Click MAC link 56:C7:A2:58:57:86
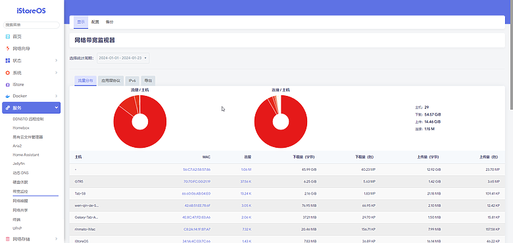This screenshot has height=243, width=513. click(197, 169)
